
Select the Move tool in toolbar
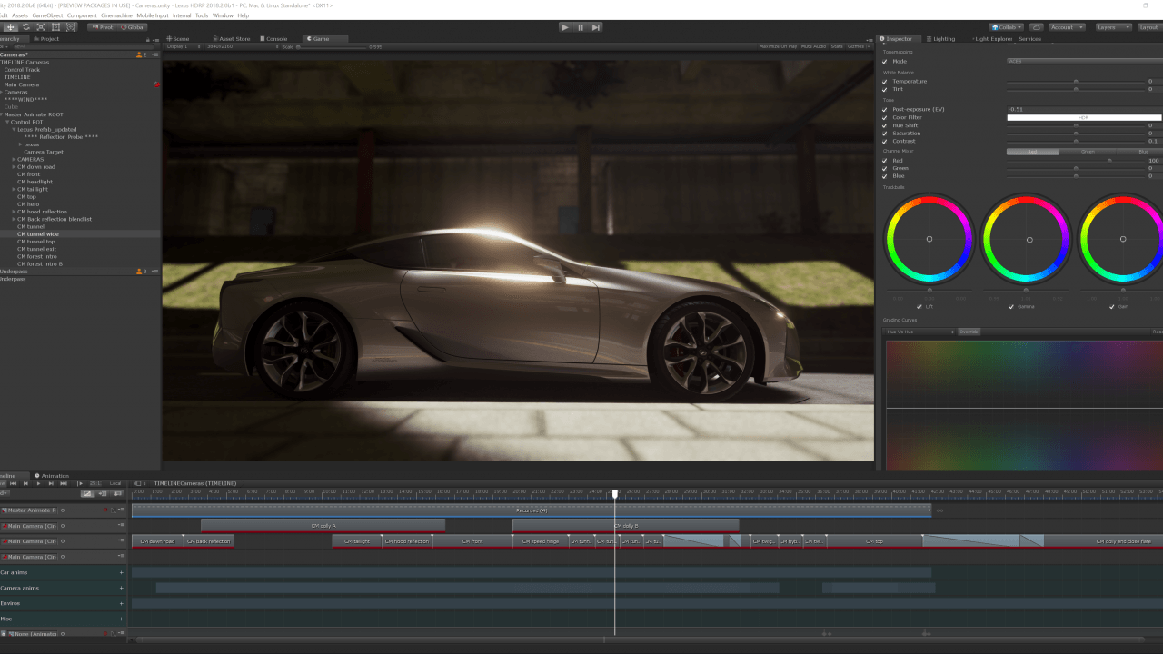tap(10, 27)
